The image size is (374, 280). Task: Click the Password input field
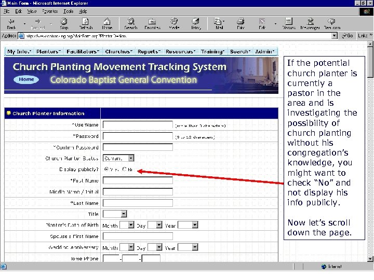click(x=138, y=136)
